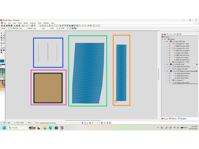Click the rewind playback button
199x149 pixels.
90,123
